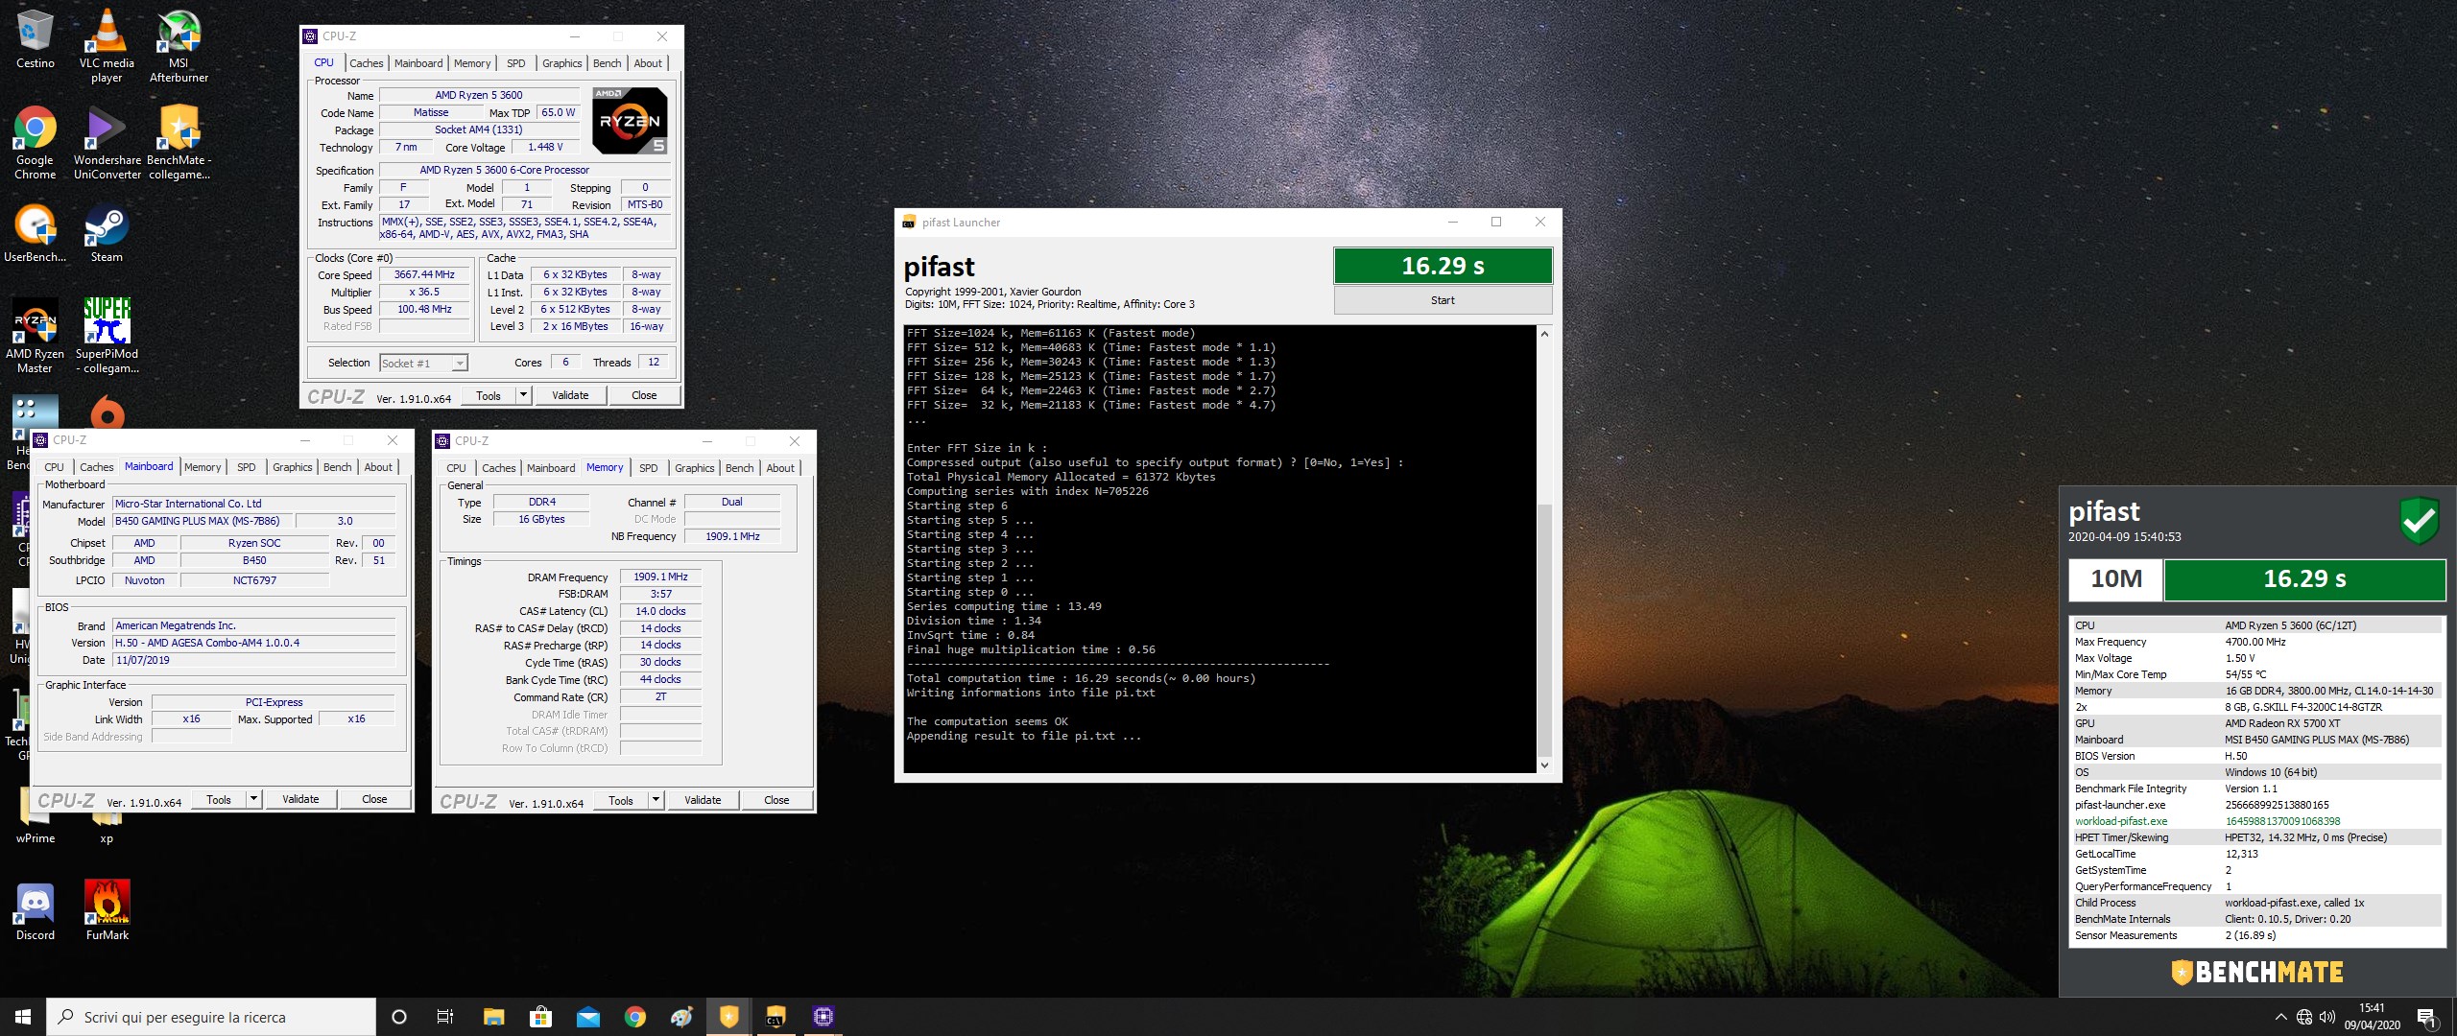Screen dimensions: 2457x1036
Task: Expand Tools dropdown arrow in CPU window
Action: click(x=523, y=395)
